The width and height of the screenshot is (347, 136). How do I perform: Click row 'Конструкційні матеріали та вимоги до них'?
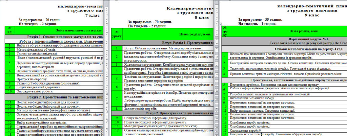pos(284,63)
